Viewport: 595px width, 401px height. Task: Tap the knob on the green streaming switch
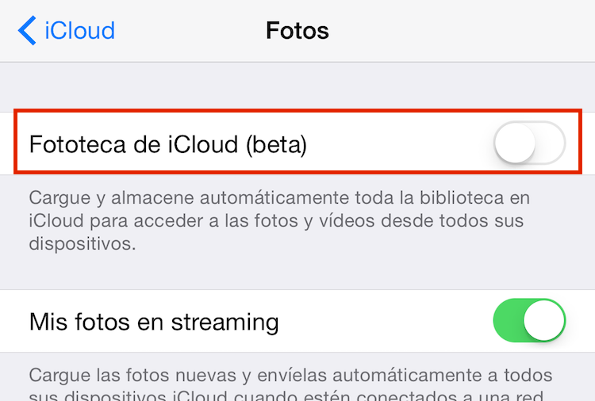point(544,321)
